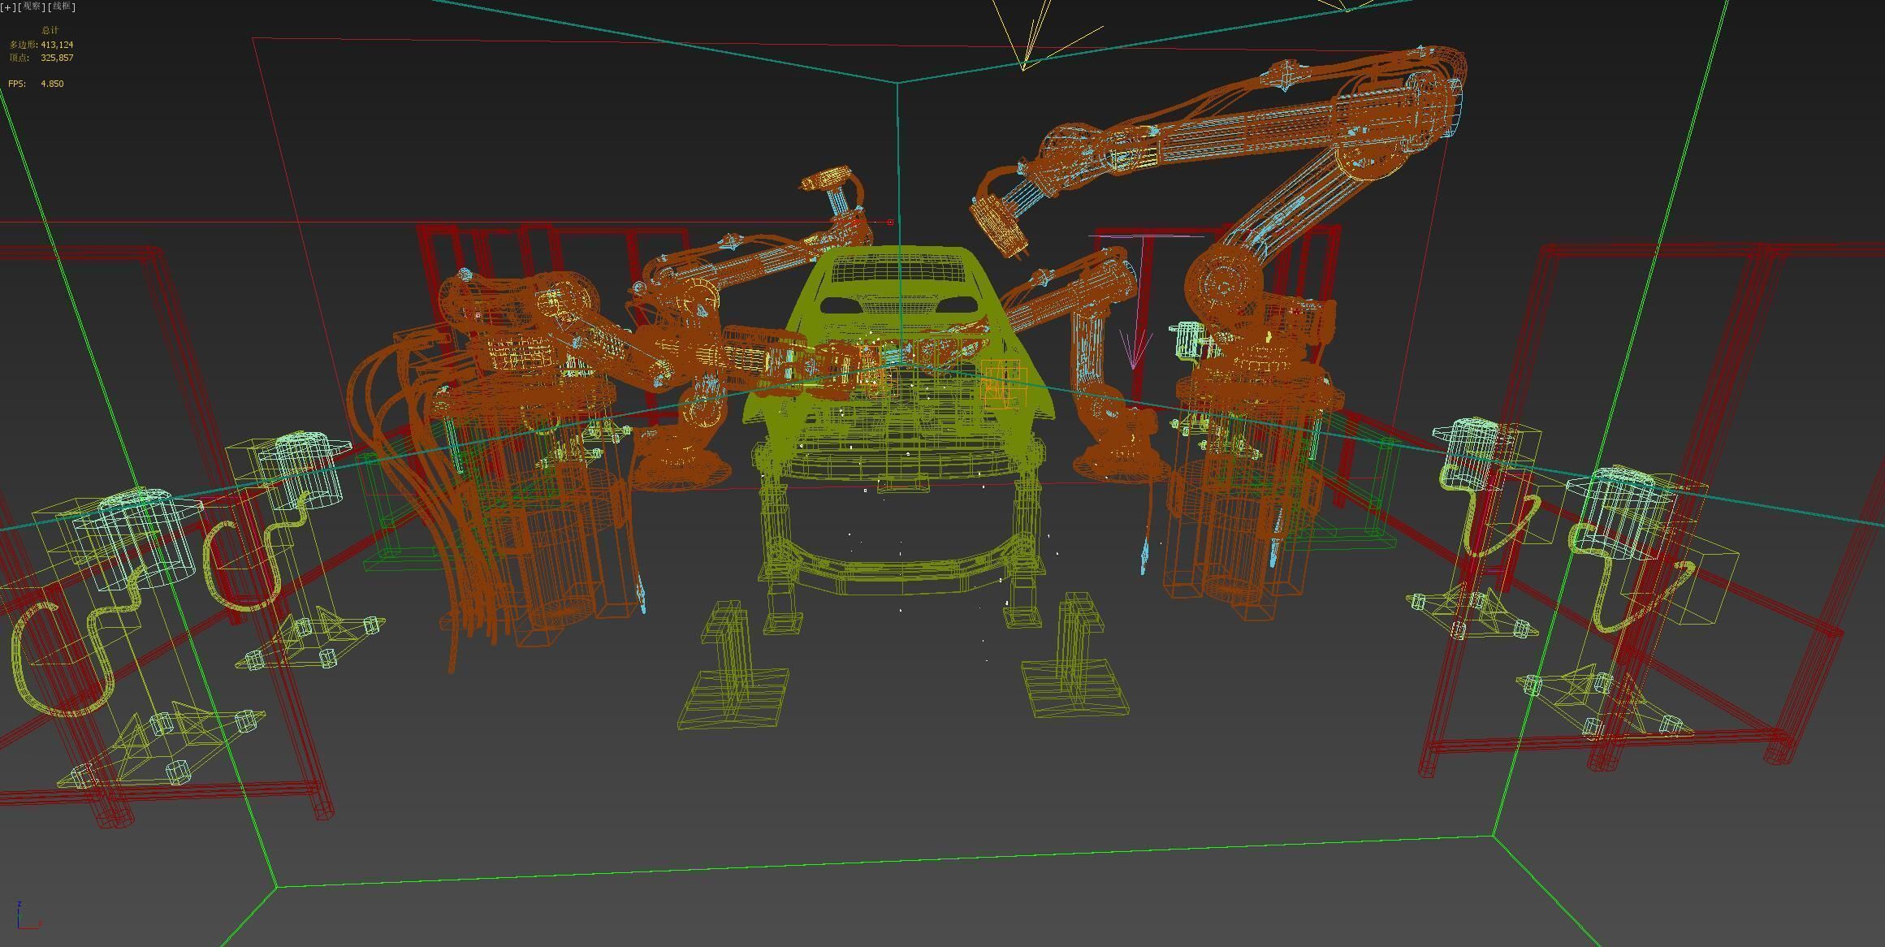Open the [+] viewport general menu

(8, 7)
